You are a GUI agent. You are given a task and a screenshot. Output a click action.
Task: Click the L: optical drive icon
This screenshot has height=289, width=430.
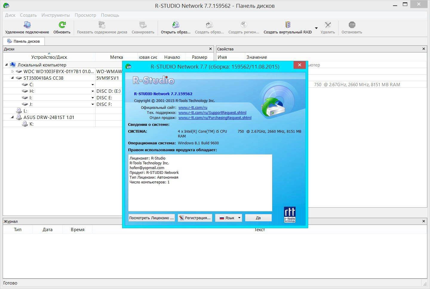(x=19, y=111)
